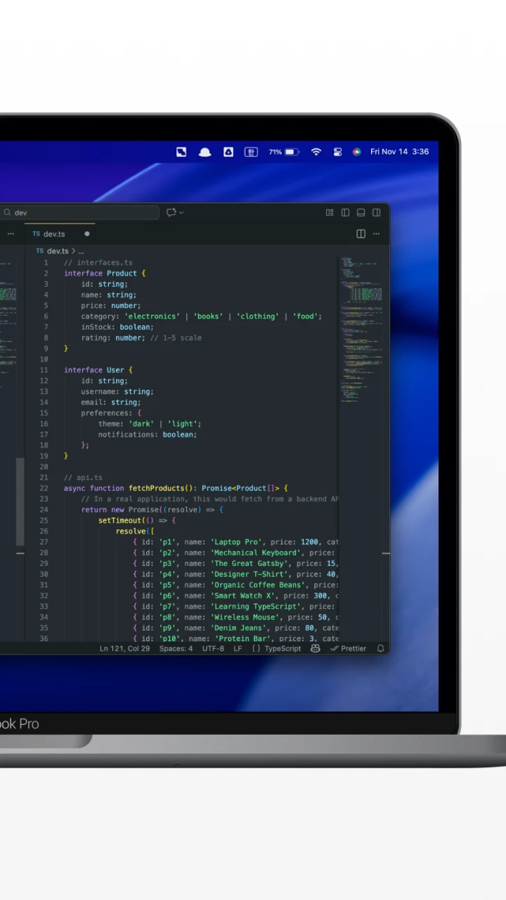Click 'rating: number;' on line 8
Image resolution: width=506 pixels, height=900 pixels.
pyautogui.click(x=113, y=337)
